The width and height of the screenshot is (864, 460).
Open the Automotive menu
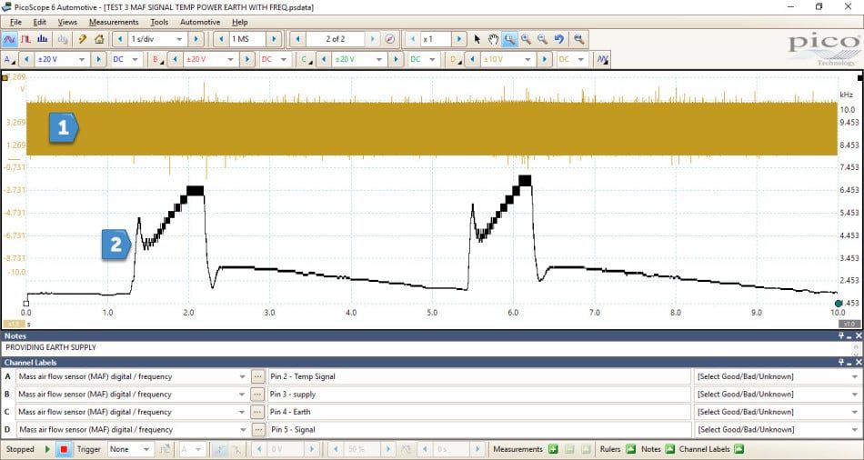200,22
